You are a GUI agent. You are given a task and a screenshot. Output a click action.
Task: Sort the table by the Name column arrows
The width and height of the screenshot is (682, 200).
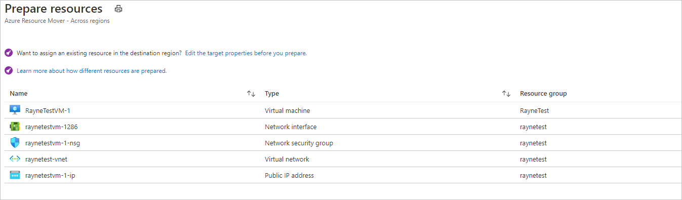coord(251,94)
